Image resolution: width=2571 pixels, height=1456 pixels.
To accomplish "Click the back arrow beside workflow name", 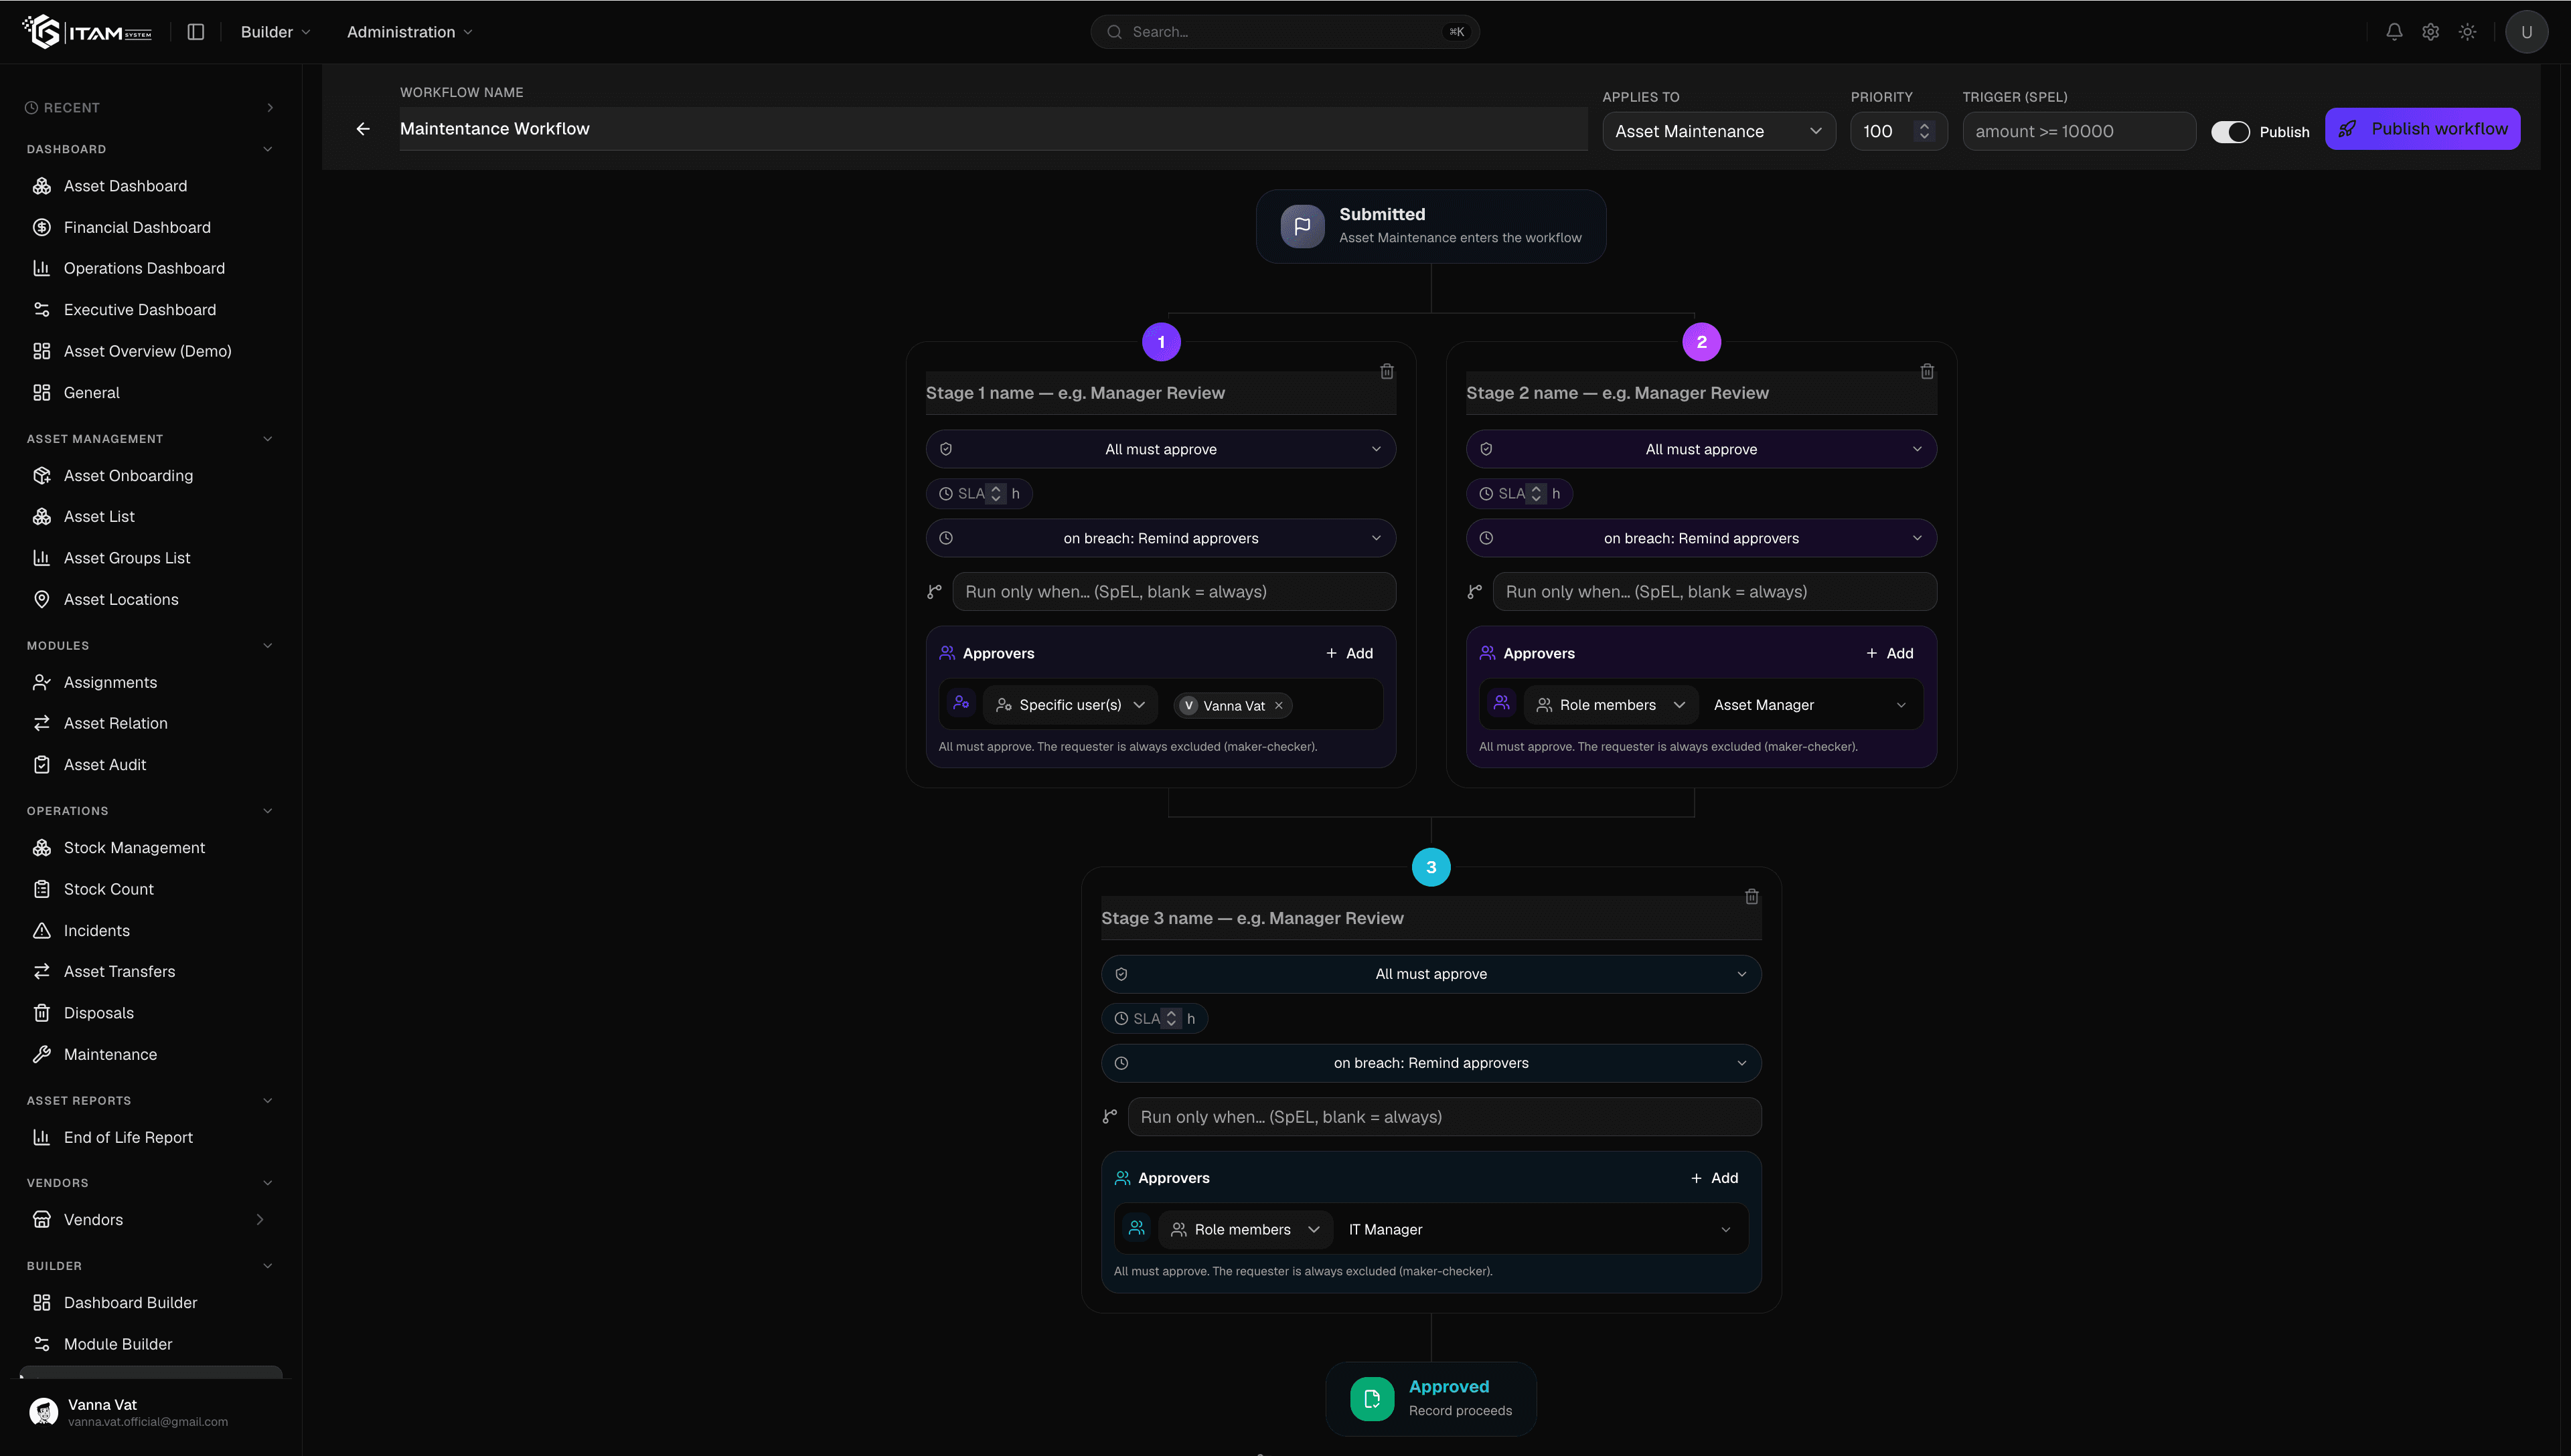I will (x=363, y=129).
